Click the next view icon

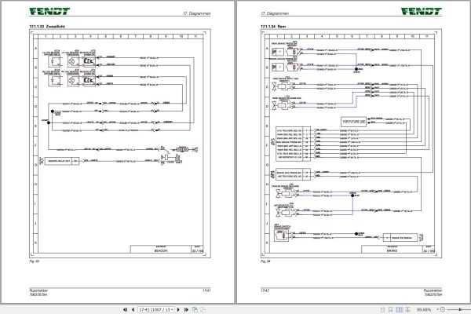[203, 309]
